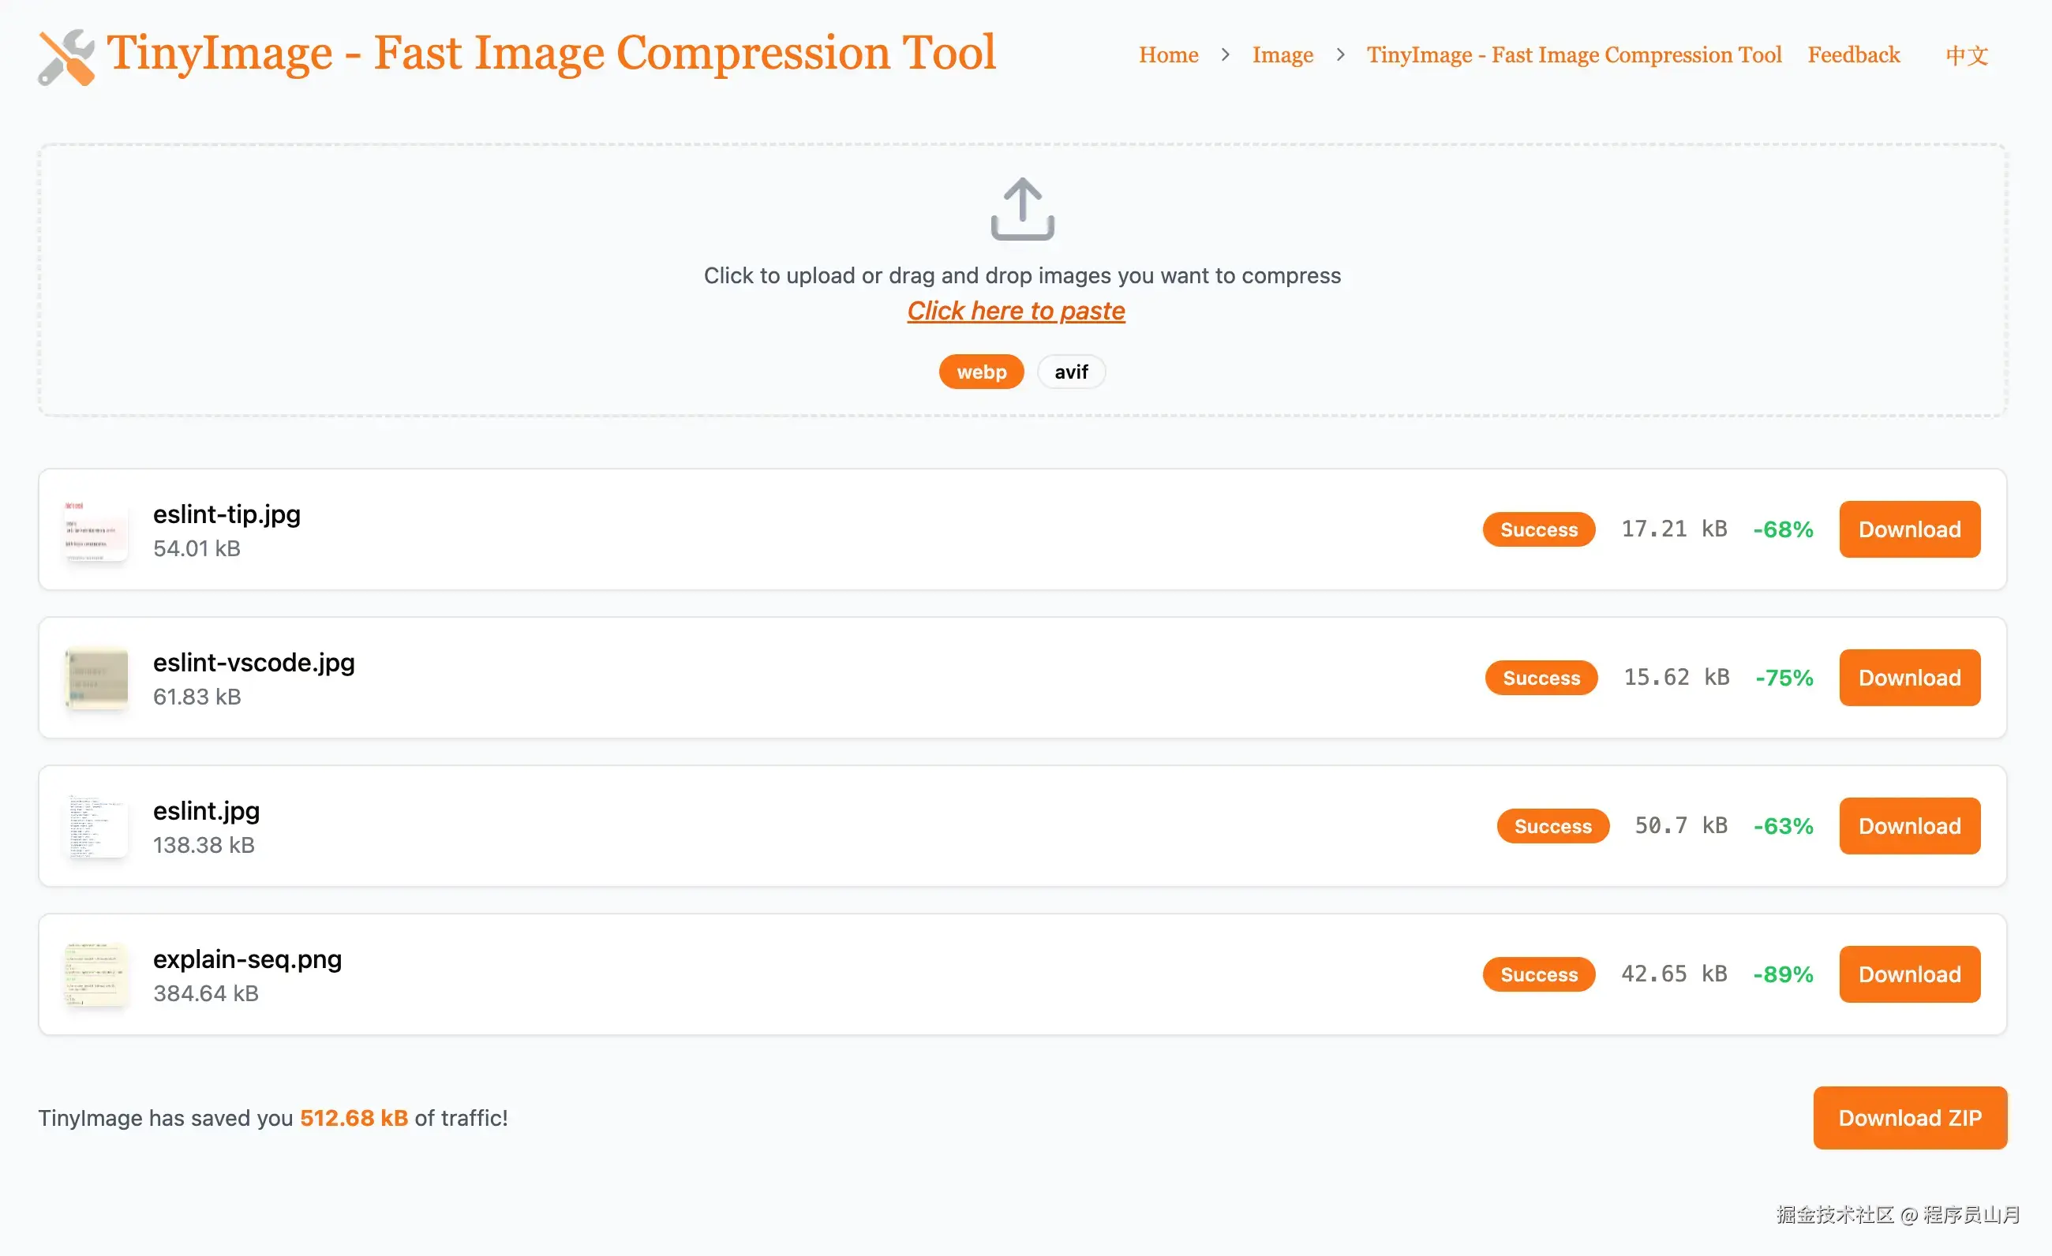Screen dimensions: 2052x1256
Task: Click Download button for eslint.jpg
Action: point(1908,825)
